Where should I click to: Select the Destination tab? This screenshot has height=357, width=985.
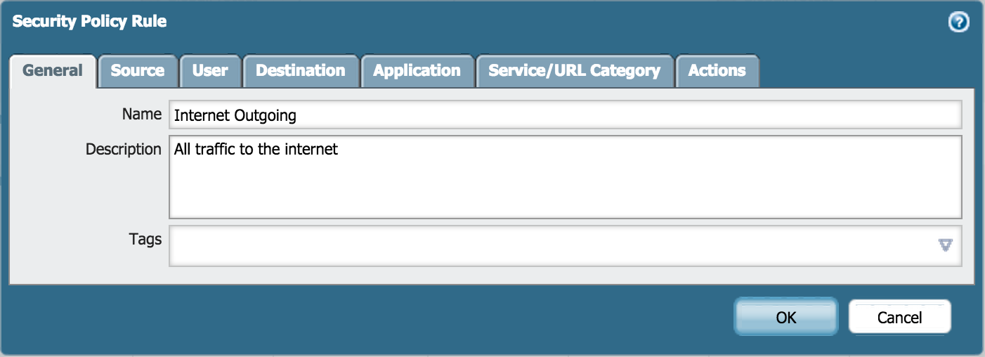pos(300,71)
